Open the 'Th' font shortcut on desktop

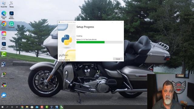[x=12, y=5]
